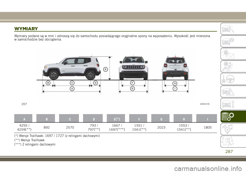Click the (**) Wersje Trailhawk footnote
This screenshot has width=246, height=173.
point(29,140)
